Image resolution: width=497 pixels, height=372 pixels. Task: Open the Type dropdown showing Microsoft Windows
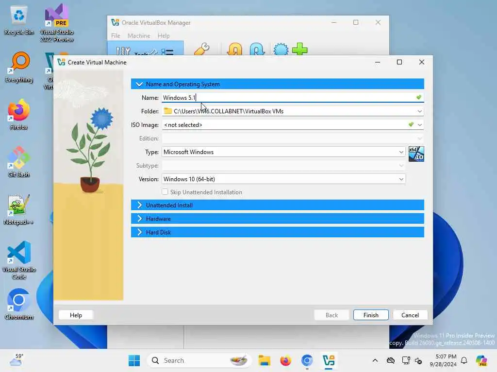(x=283, y=152)
